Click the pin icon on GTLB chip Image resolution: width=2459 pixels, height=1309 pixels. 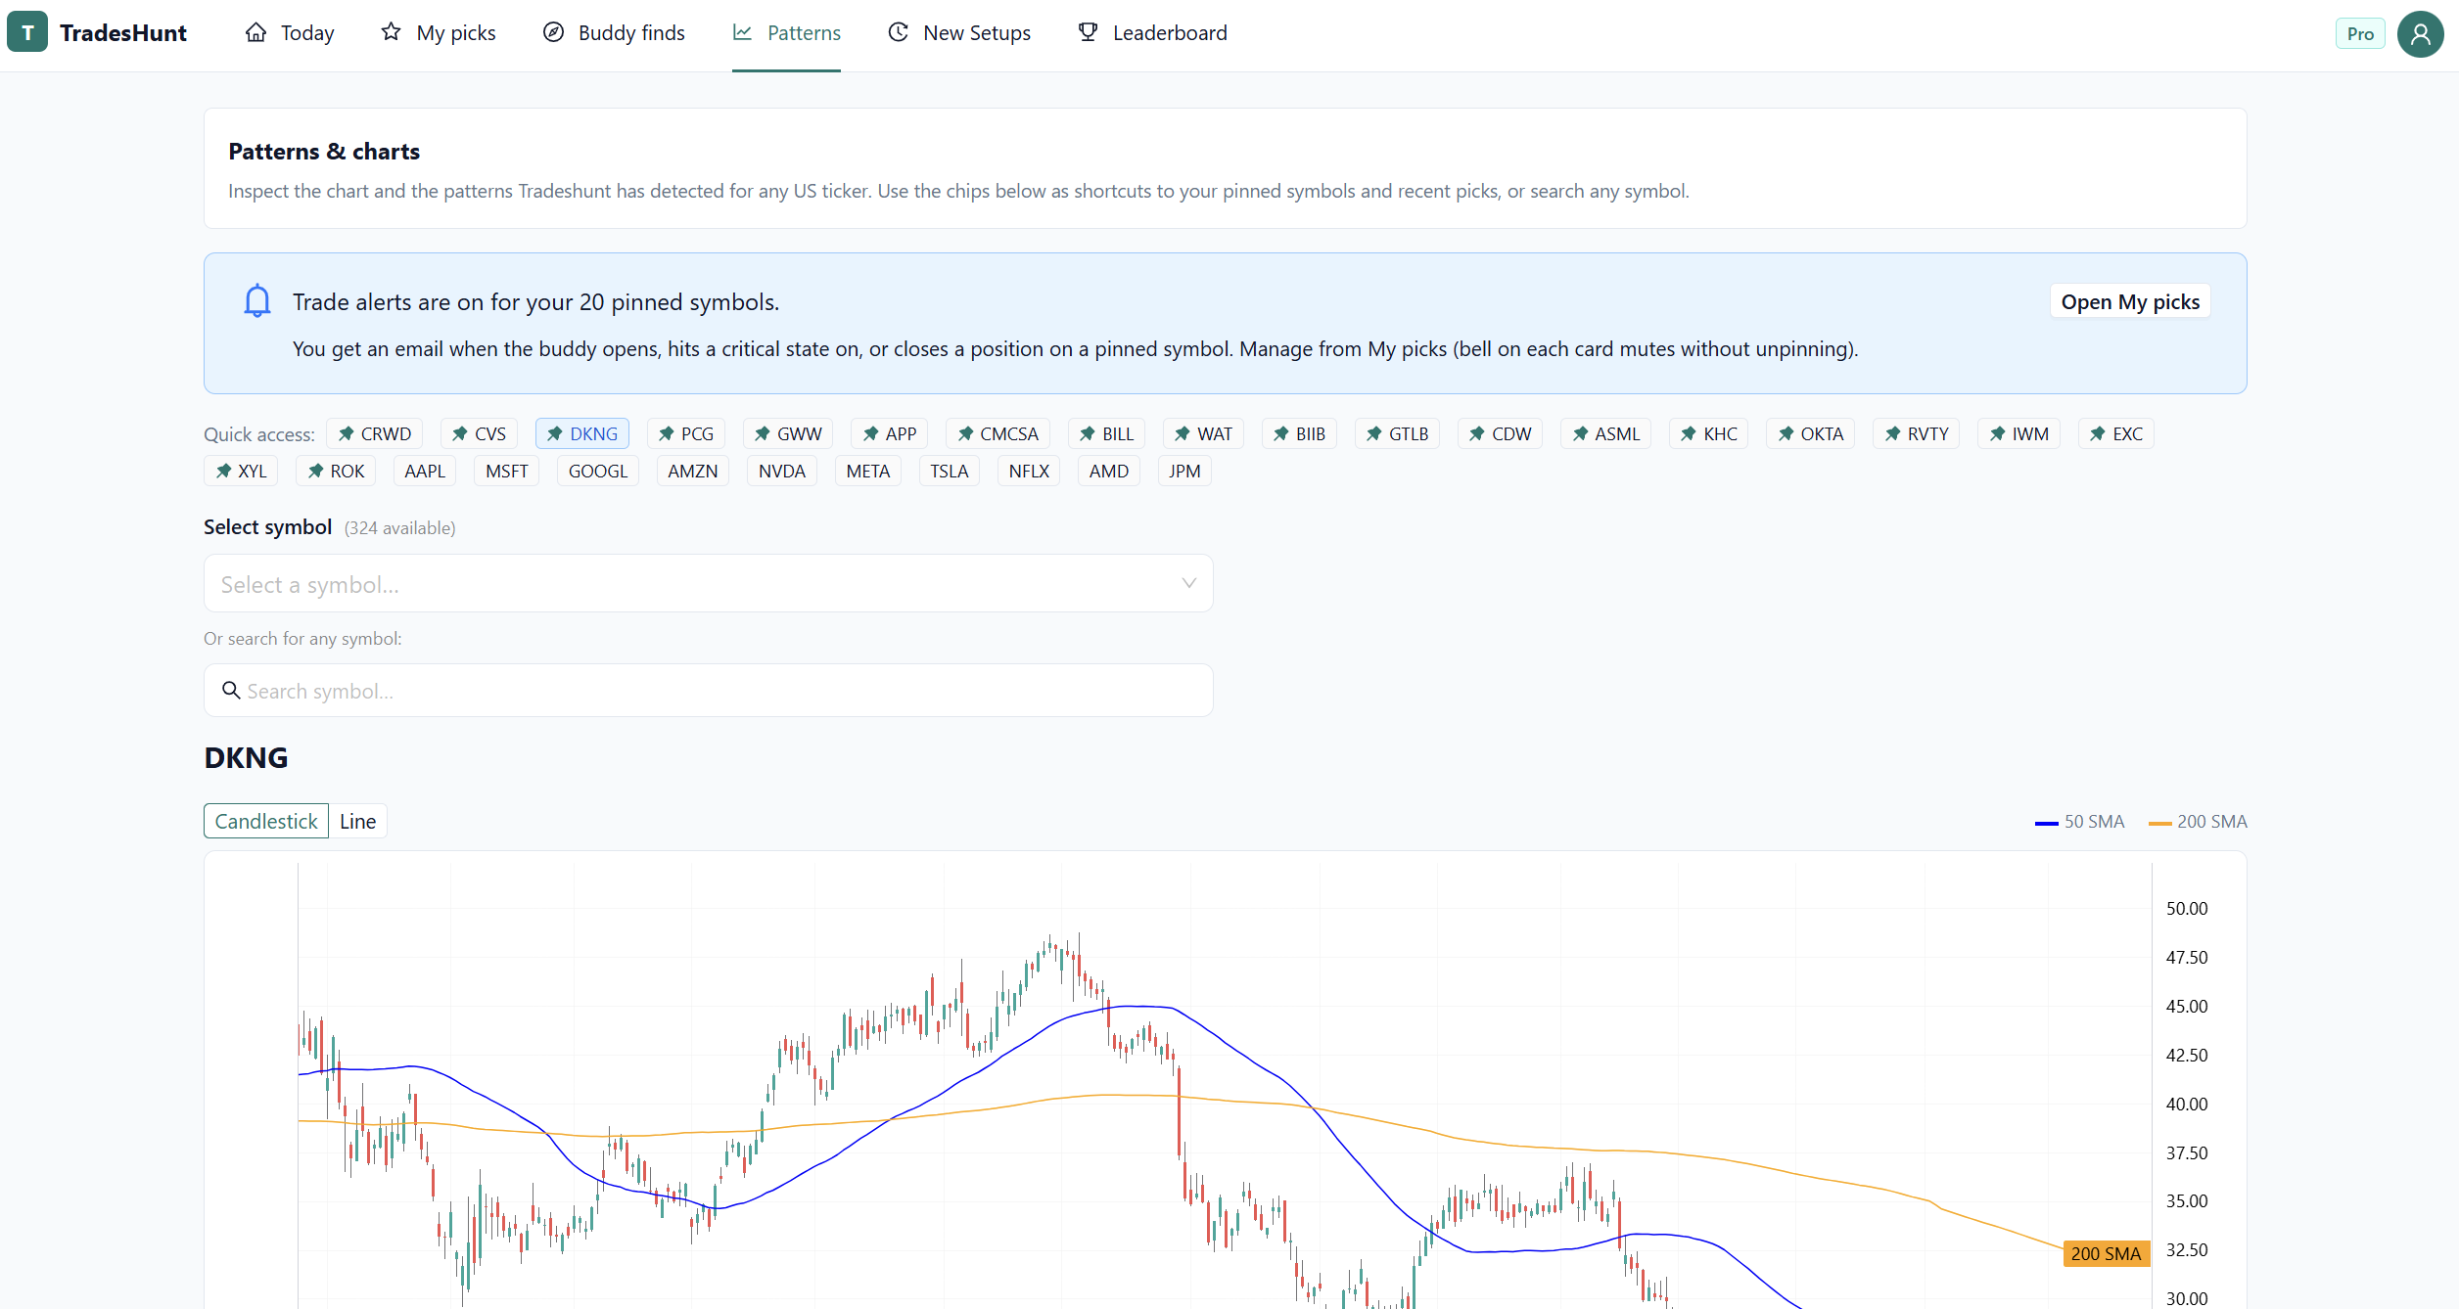pos(1374,433)
